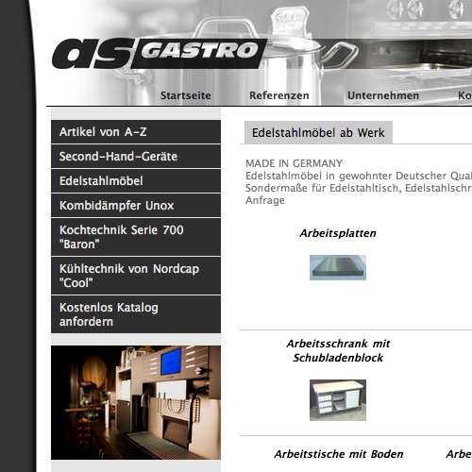Open the Arbeitsschrank mit Schubladenblock title link
This screenshot has height=472, width=472.
click(338, 350)
